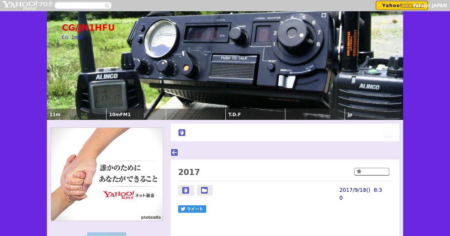Click the star favorite button

372,172
